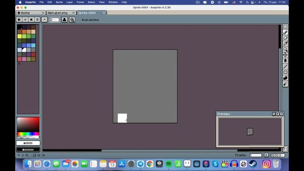Open the palette presets icon
This screenshot has width=304, height=171.
coord(31,19)
